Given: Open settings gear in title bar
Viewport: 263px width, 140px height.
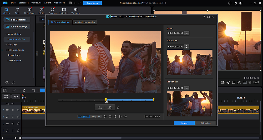Looking at the screenshot, I should coord(230,3).
